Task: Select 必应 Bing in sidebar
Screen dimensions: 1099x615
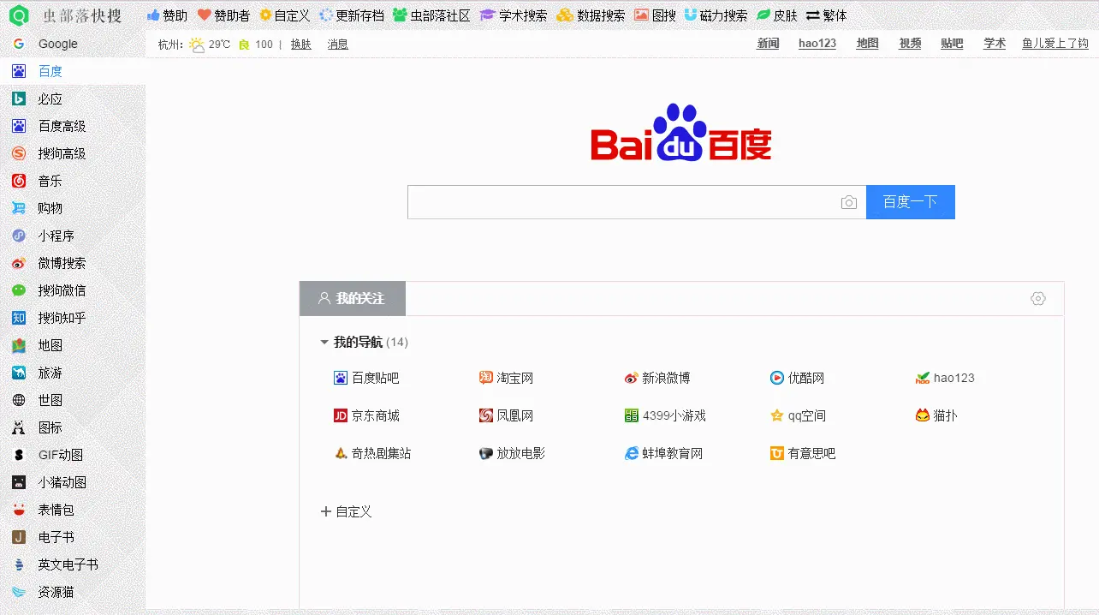Action: 73,99
